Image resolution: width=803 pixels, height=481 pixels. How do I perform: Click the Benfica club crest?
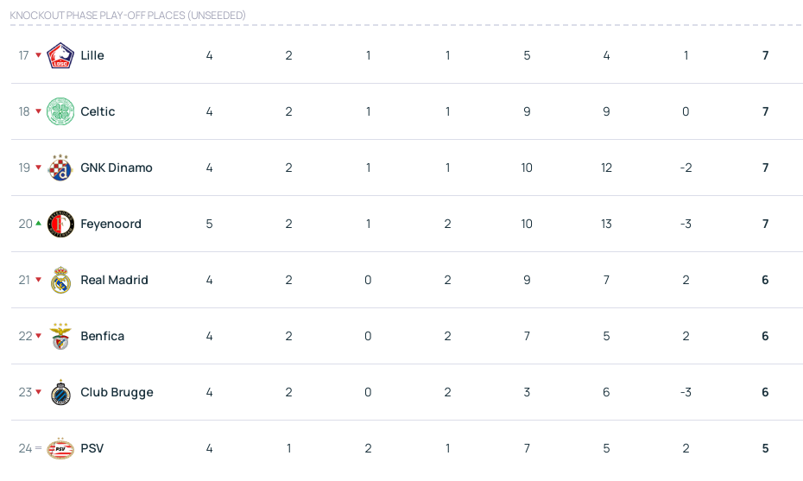(60, 336)
